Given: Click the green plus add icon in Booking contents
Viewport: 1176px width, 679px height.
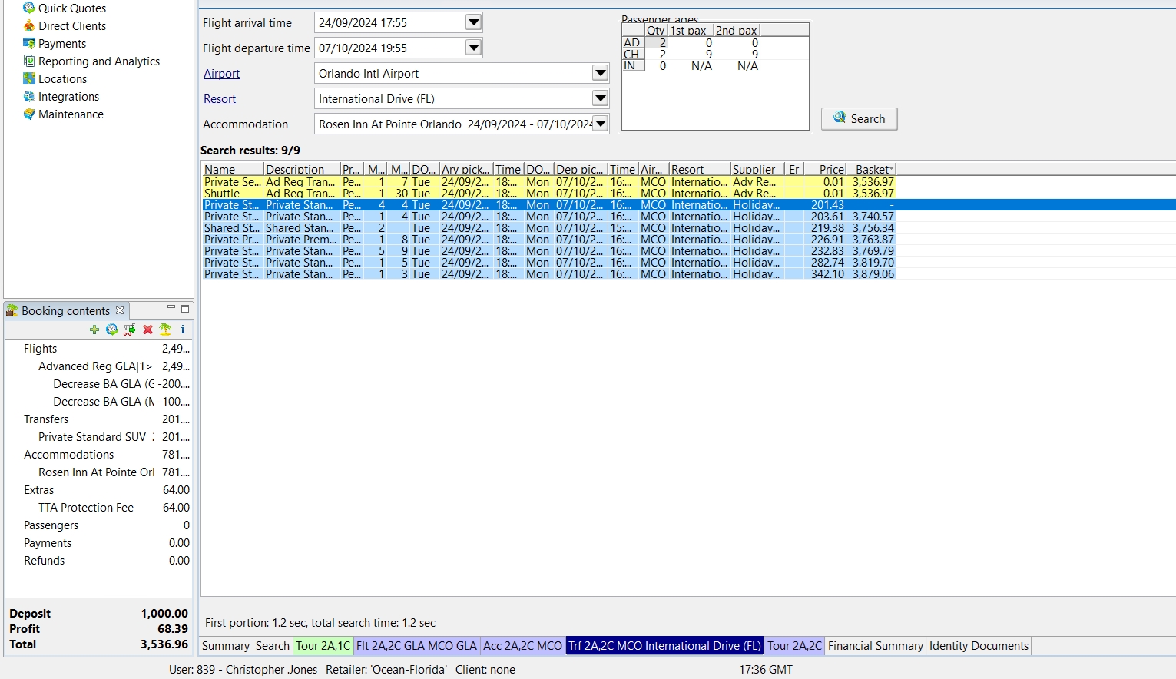Looking at the screenshot, I should tap(94, 330).
